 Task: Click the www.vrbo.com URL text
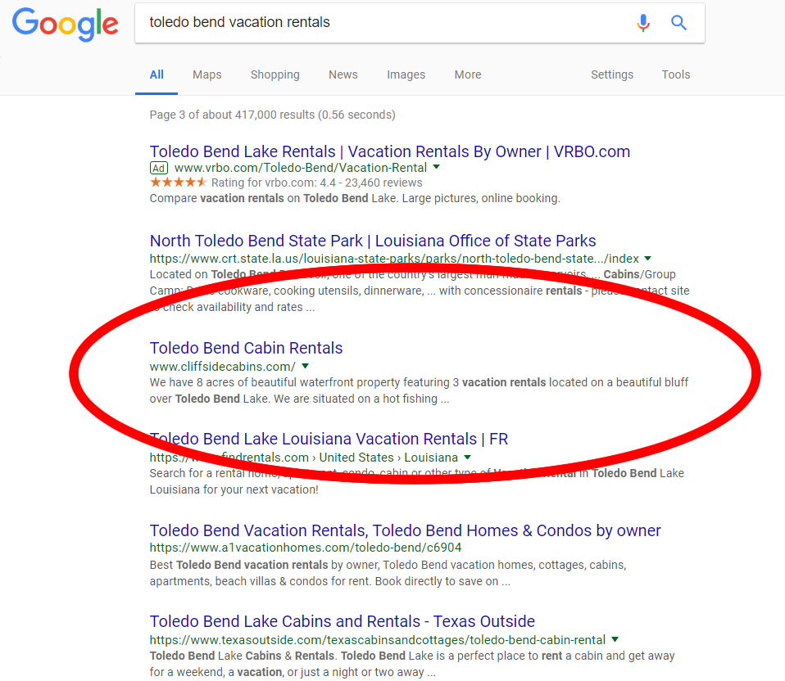pyautogui.click(x=301, y=168)
